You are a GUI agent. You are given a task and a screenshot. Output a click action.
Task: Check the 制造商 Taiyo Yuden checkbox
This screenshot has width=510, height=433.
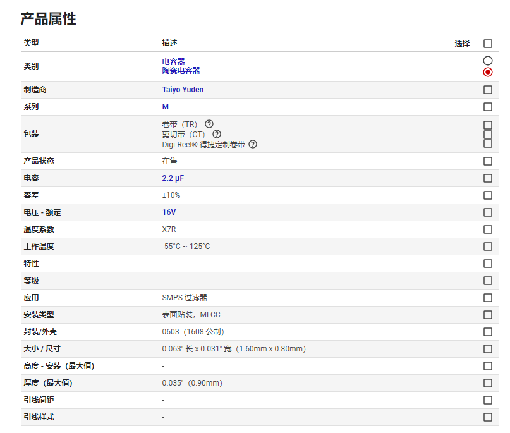(487, 90)
